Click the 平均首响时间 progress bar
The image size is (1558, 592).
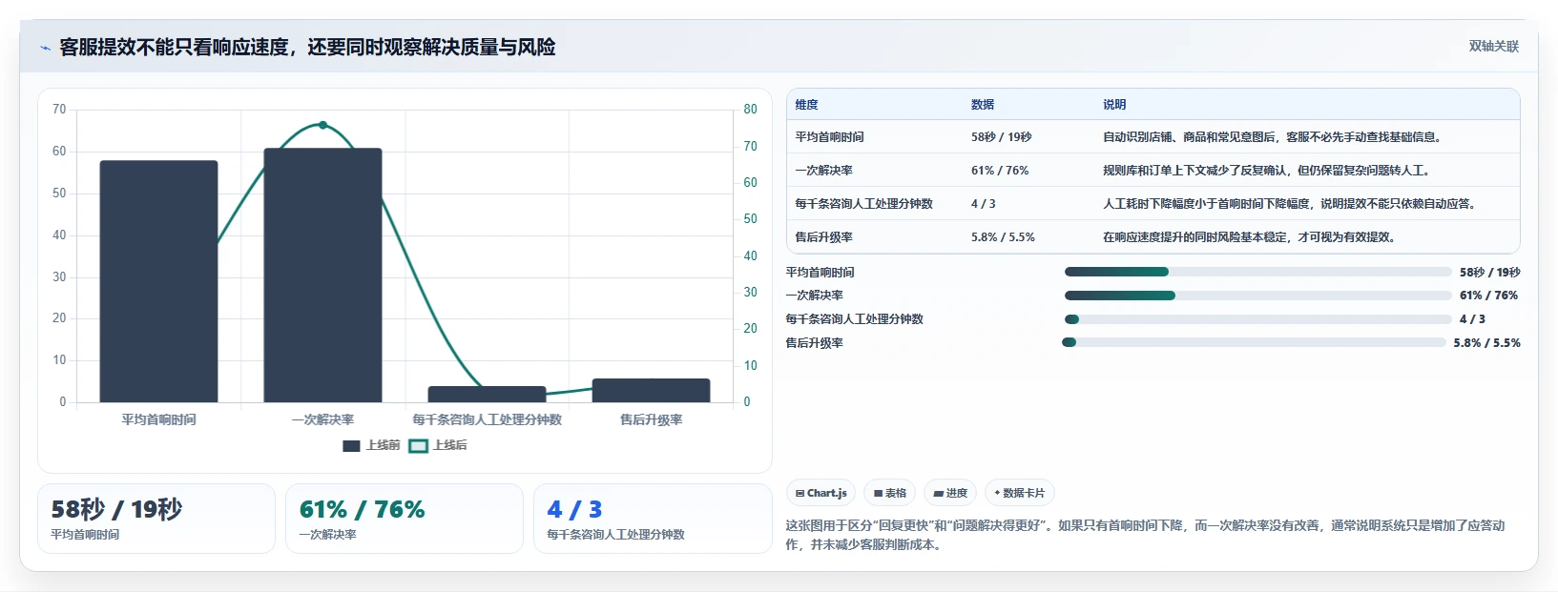pos(1257,272)
